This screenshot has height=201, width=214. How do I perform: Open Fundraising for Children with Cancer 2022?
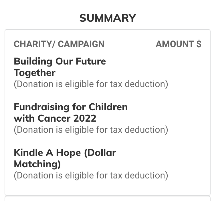point(70,112)
